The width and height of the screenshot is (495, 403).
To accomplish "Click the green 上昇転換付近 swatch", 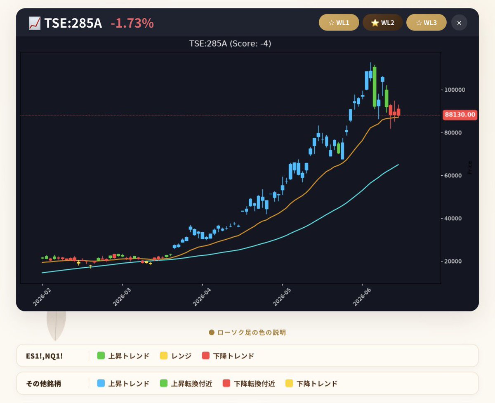I will tap(164, 384).
